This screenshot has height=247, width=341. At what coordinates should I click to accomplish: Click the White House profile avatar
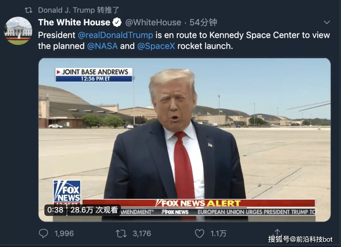pos(18,31)
